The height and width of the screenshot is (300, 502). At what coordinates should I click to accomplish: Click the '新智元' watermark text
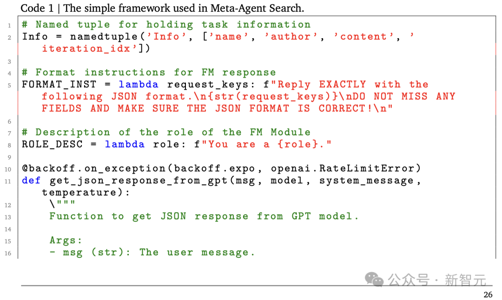[x=465, y=280]
